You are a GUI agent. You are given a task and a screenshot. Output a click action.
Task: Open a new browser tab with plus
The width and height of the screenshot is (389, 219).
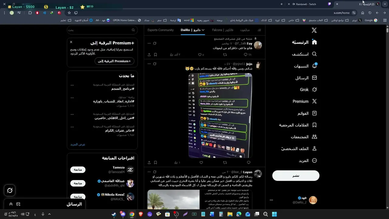tap(281, 4)
